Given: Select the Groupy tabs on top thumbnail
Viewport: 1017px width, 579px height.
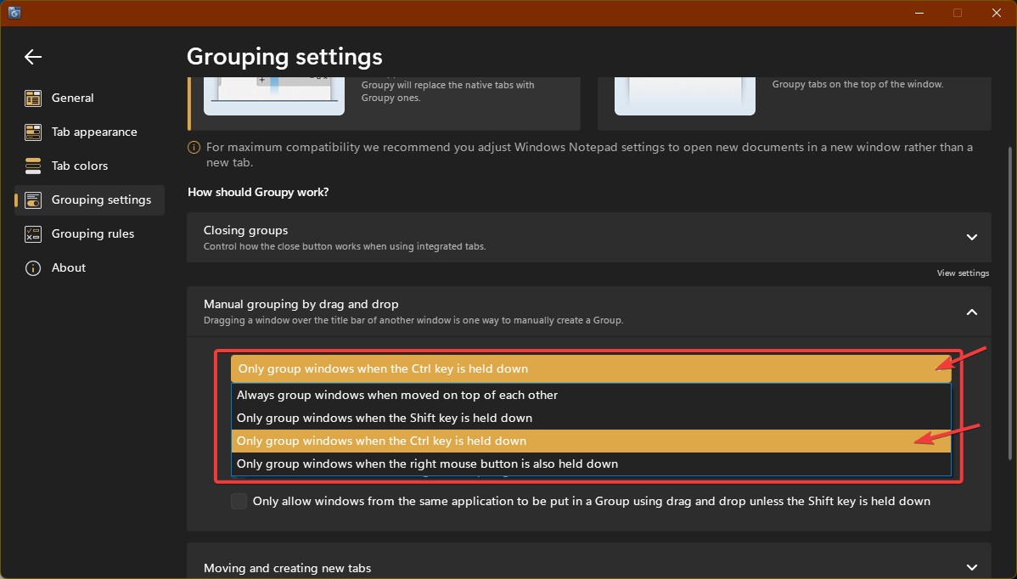Looking at the screenshot, I should pos(684,95).
